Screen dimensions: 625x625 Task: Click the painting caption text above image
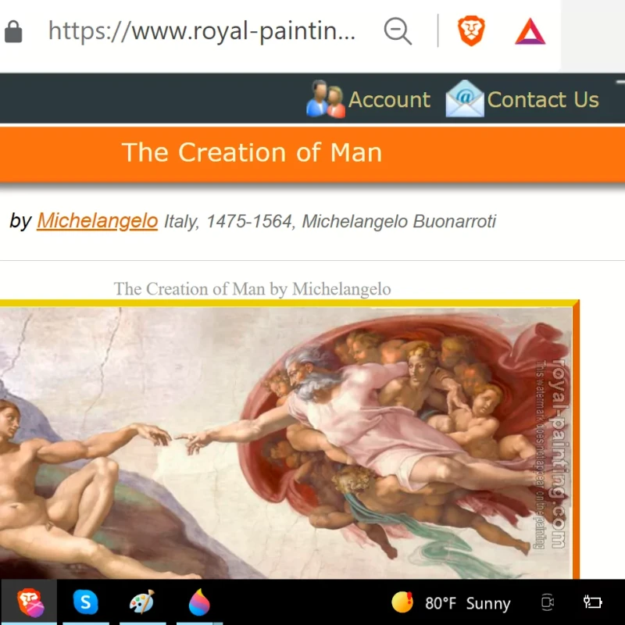point(252,288)
